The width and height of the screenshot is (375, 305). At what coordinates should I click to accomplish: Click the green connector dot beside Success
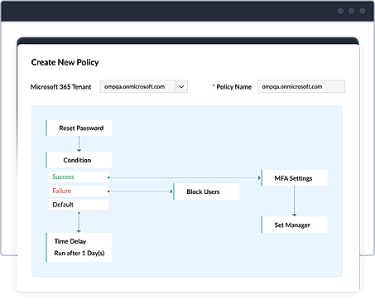(108, 177)
